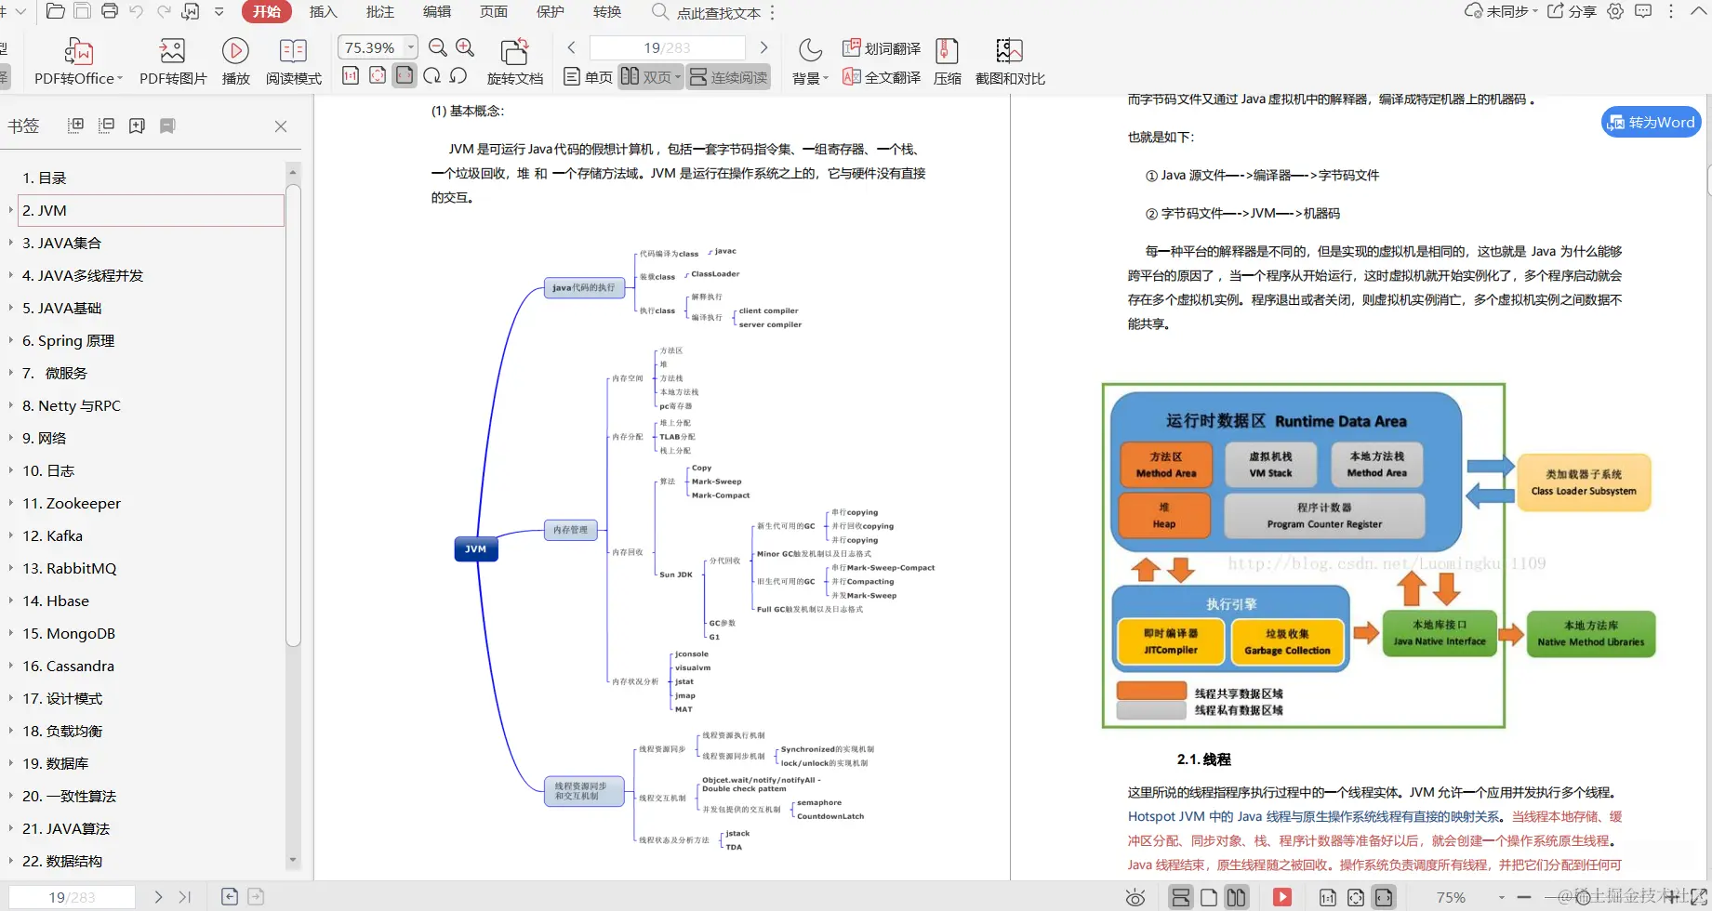
Task: Expand the Spring 原理 bookmark entry
Action: tap(9, 340)
